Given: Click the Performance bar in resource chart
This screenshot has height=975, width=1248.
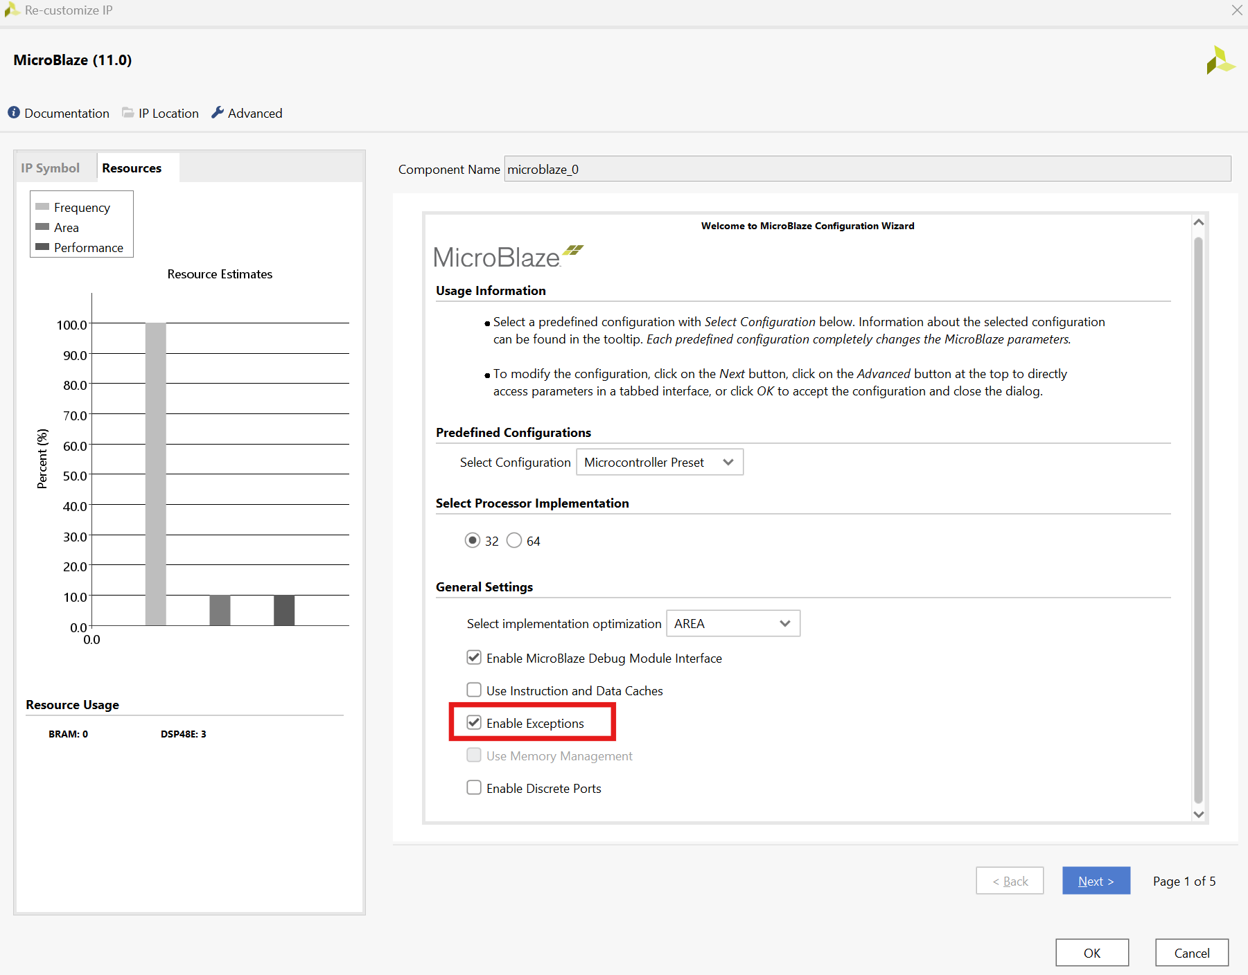Looking at the screenshot, I should pos(284,610).
